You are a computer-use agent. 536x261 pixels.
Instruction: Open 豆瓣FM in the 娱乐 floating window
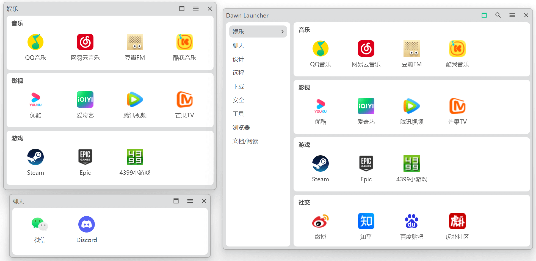pyautogui.click(x=135, y=47)
